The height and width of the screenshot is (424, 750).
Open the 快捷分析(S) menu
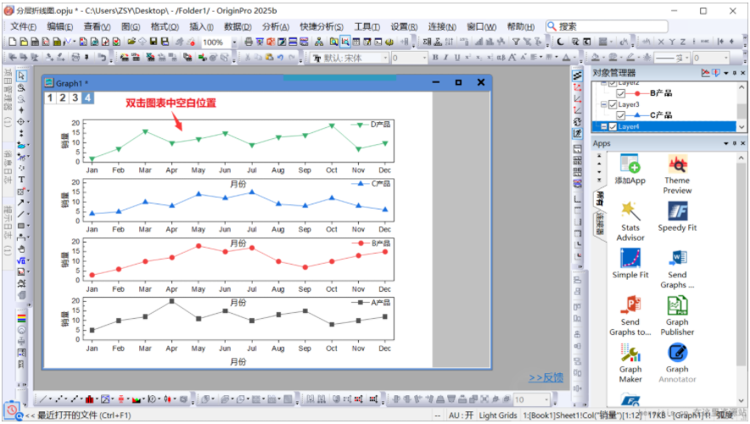tap(322, 27)
